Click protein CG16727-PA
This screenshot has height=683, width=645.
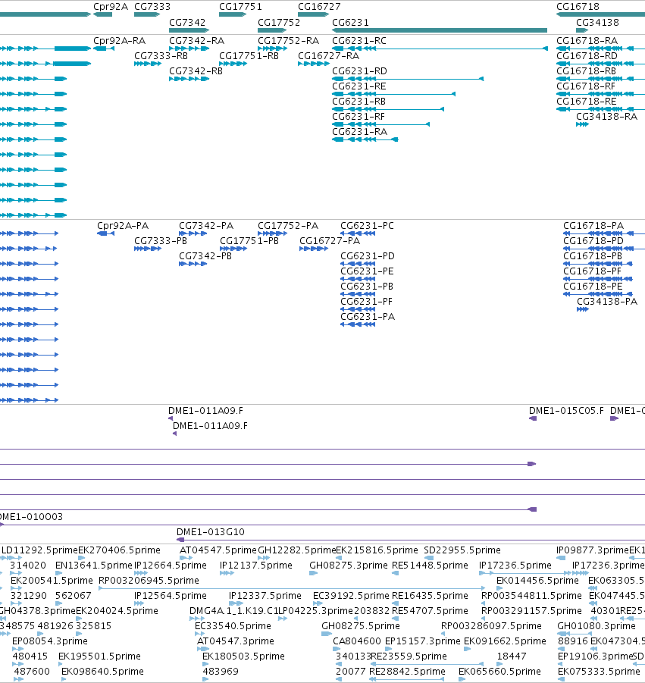pyautogui.click(x=330, y=241)
